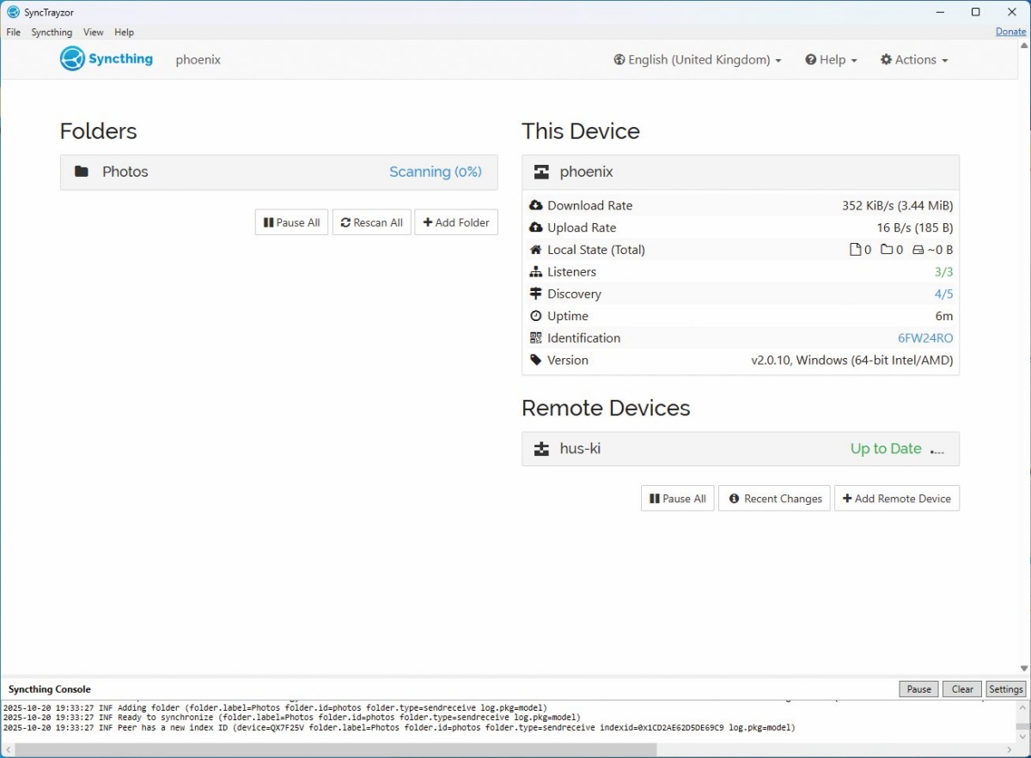The image size is (1031, 758).
Task: Pause the Syncthing Console output
Action: pyautogui.click(x=918, y=689)
